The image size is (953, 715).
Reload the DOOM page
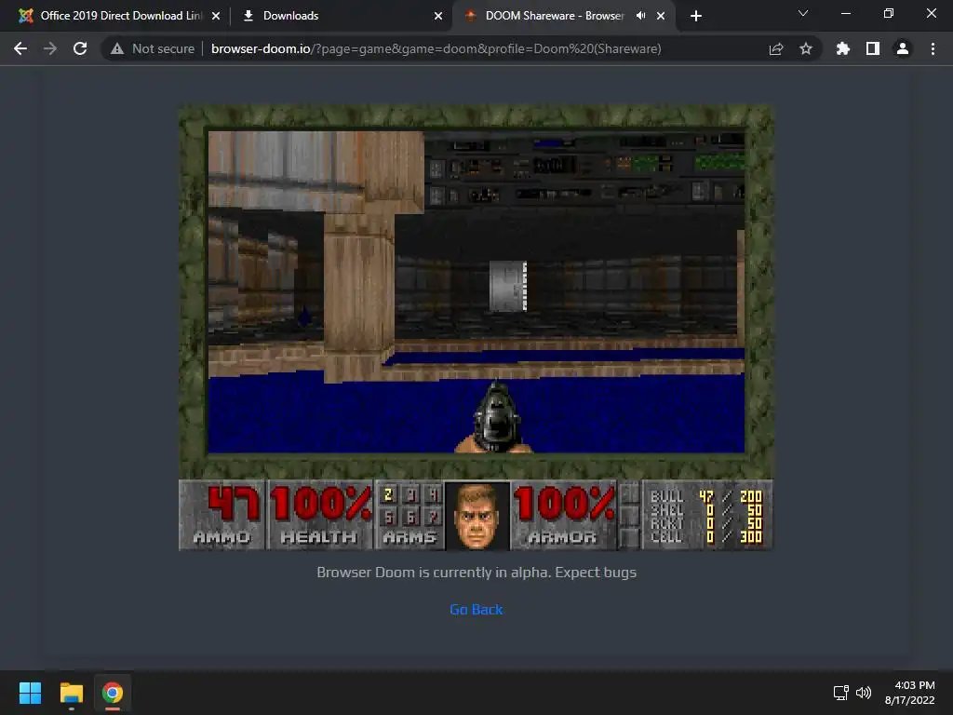coord(80,48)
